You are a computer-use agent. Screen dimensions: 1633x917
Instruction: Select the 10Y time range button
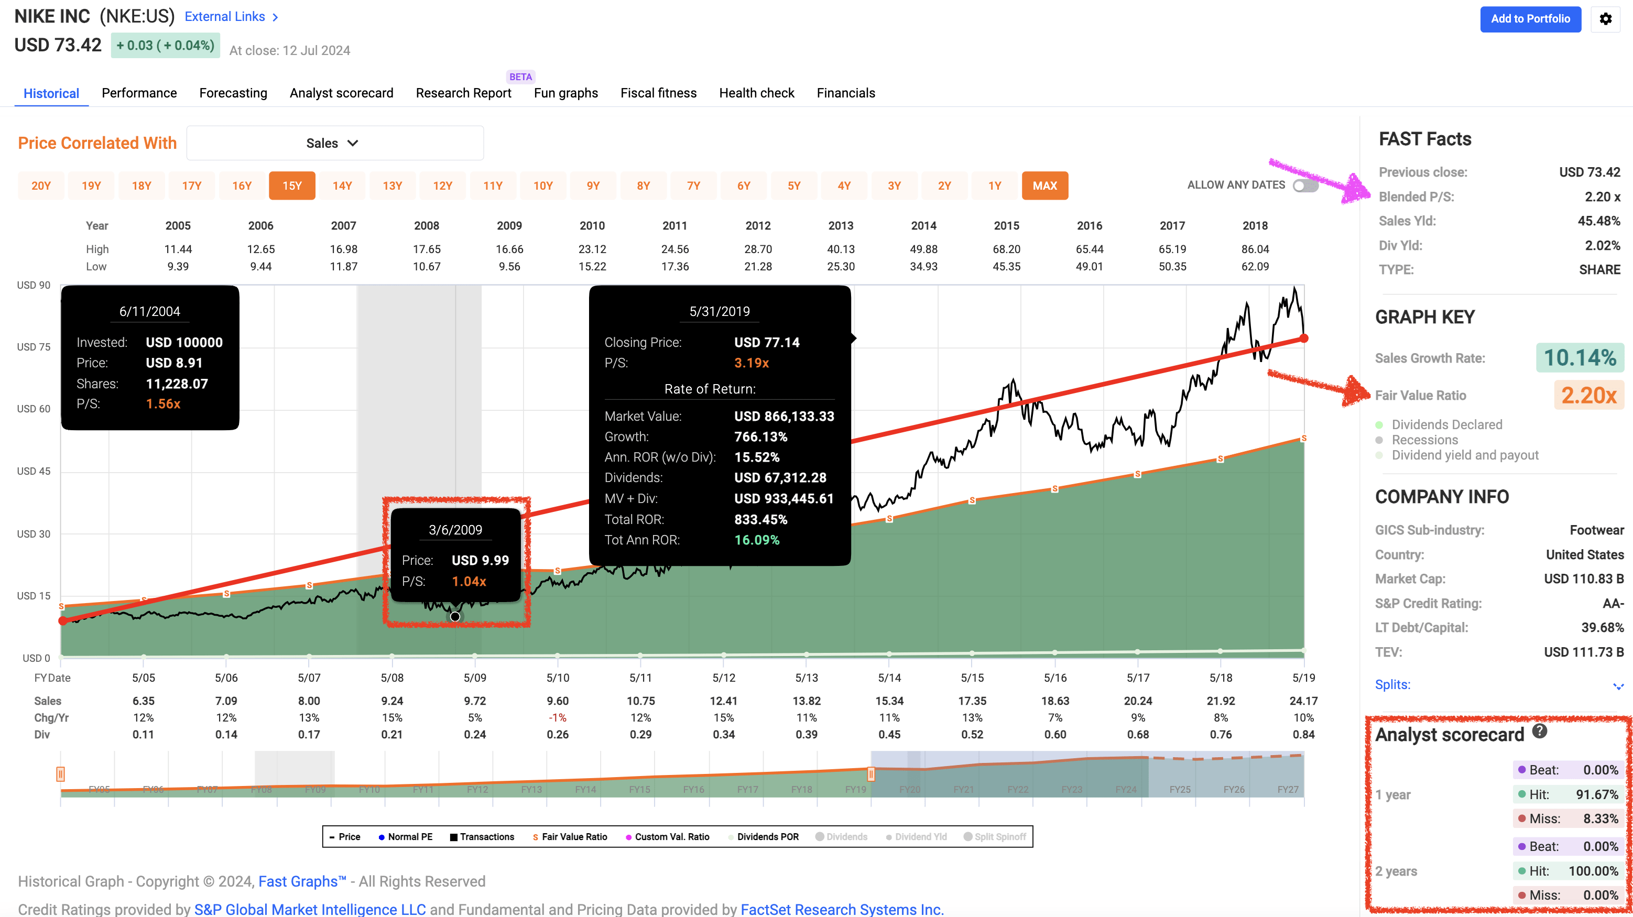point(542,185)
